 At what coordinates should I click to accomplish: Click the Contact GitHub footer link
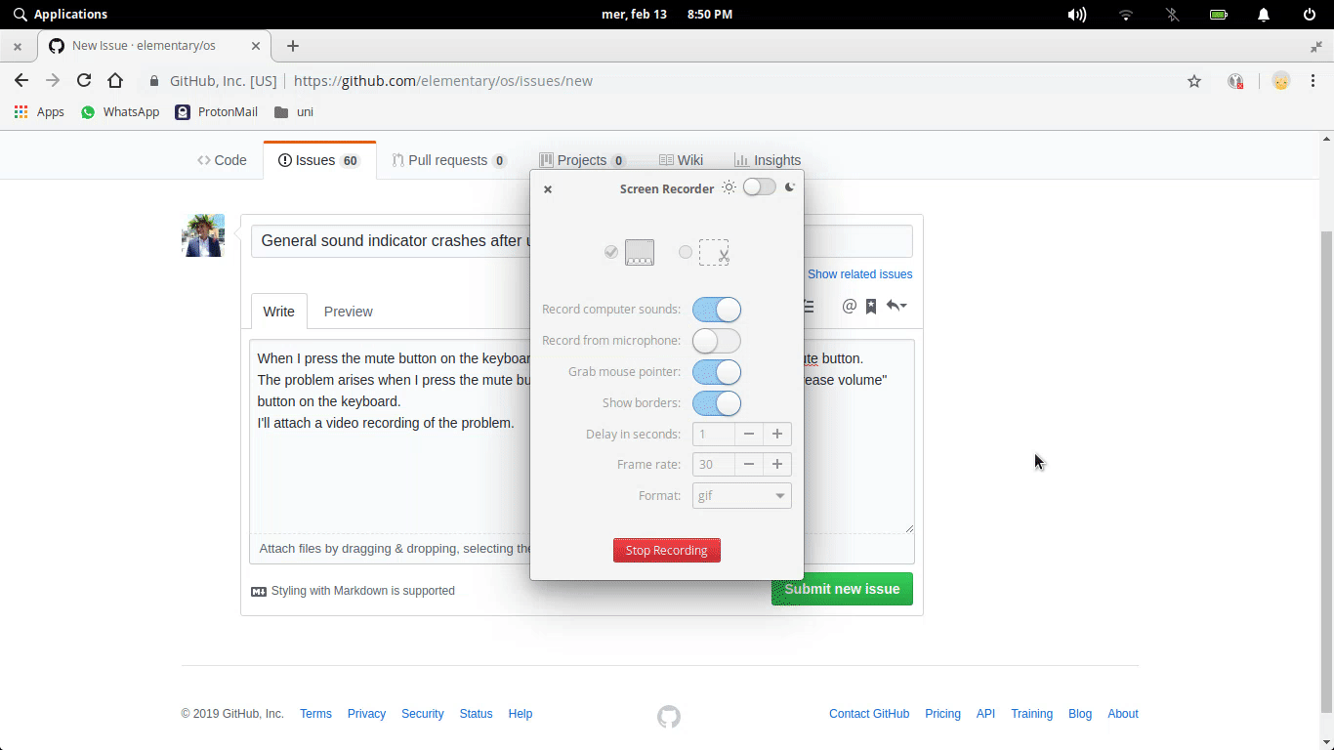[x=869, y=714]
